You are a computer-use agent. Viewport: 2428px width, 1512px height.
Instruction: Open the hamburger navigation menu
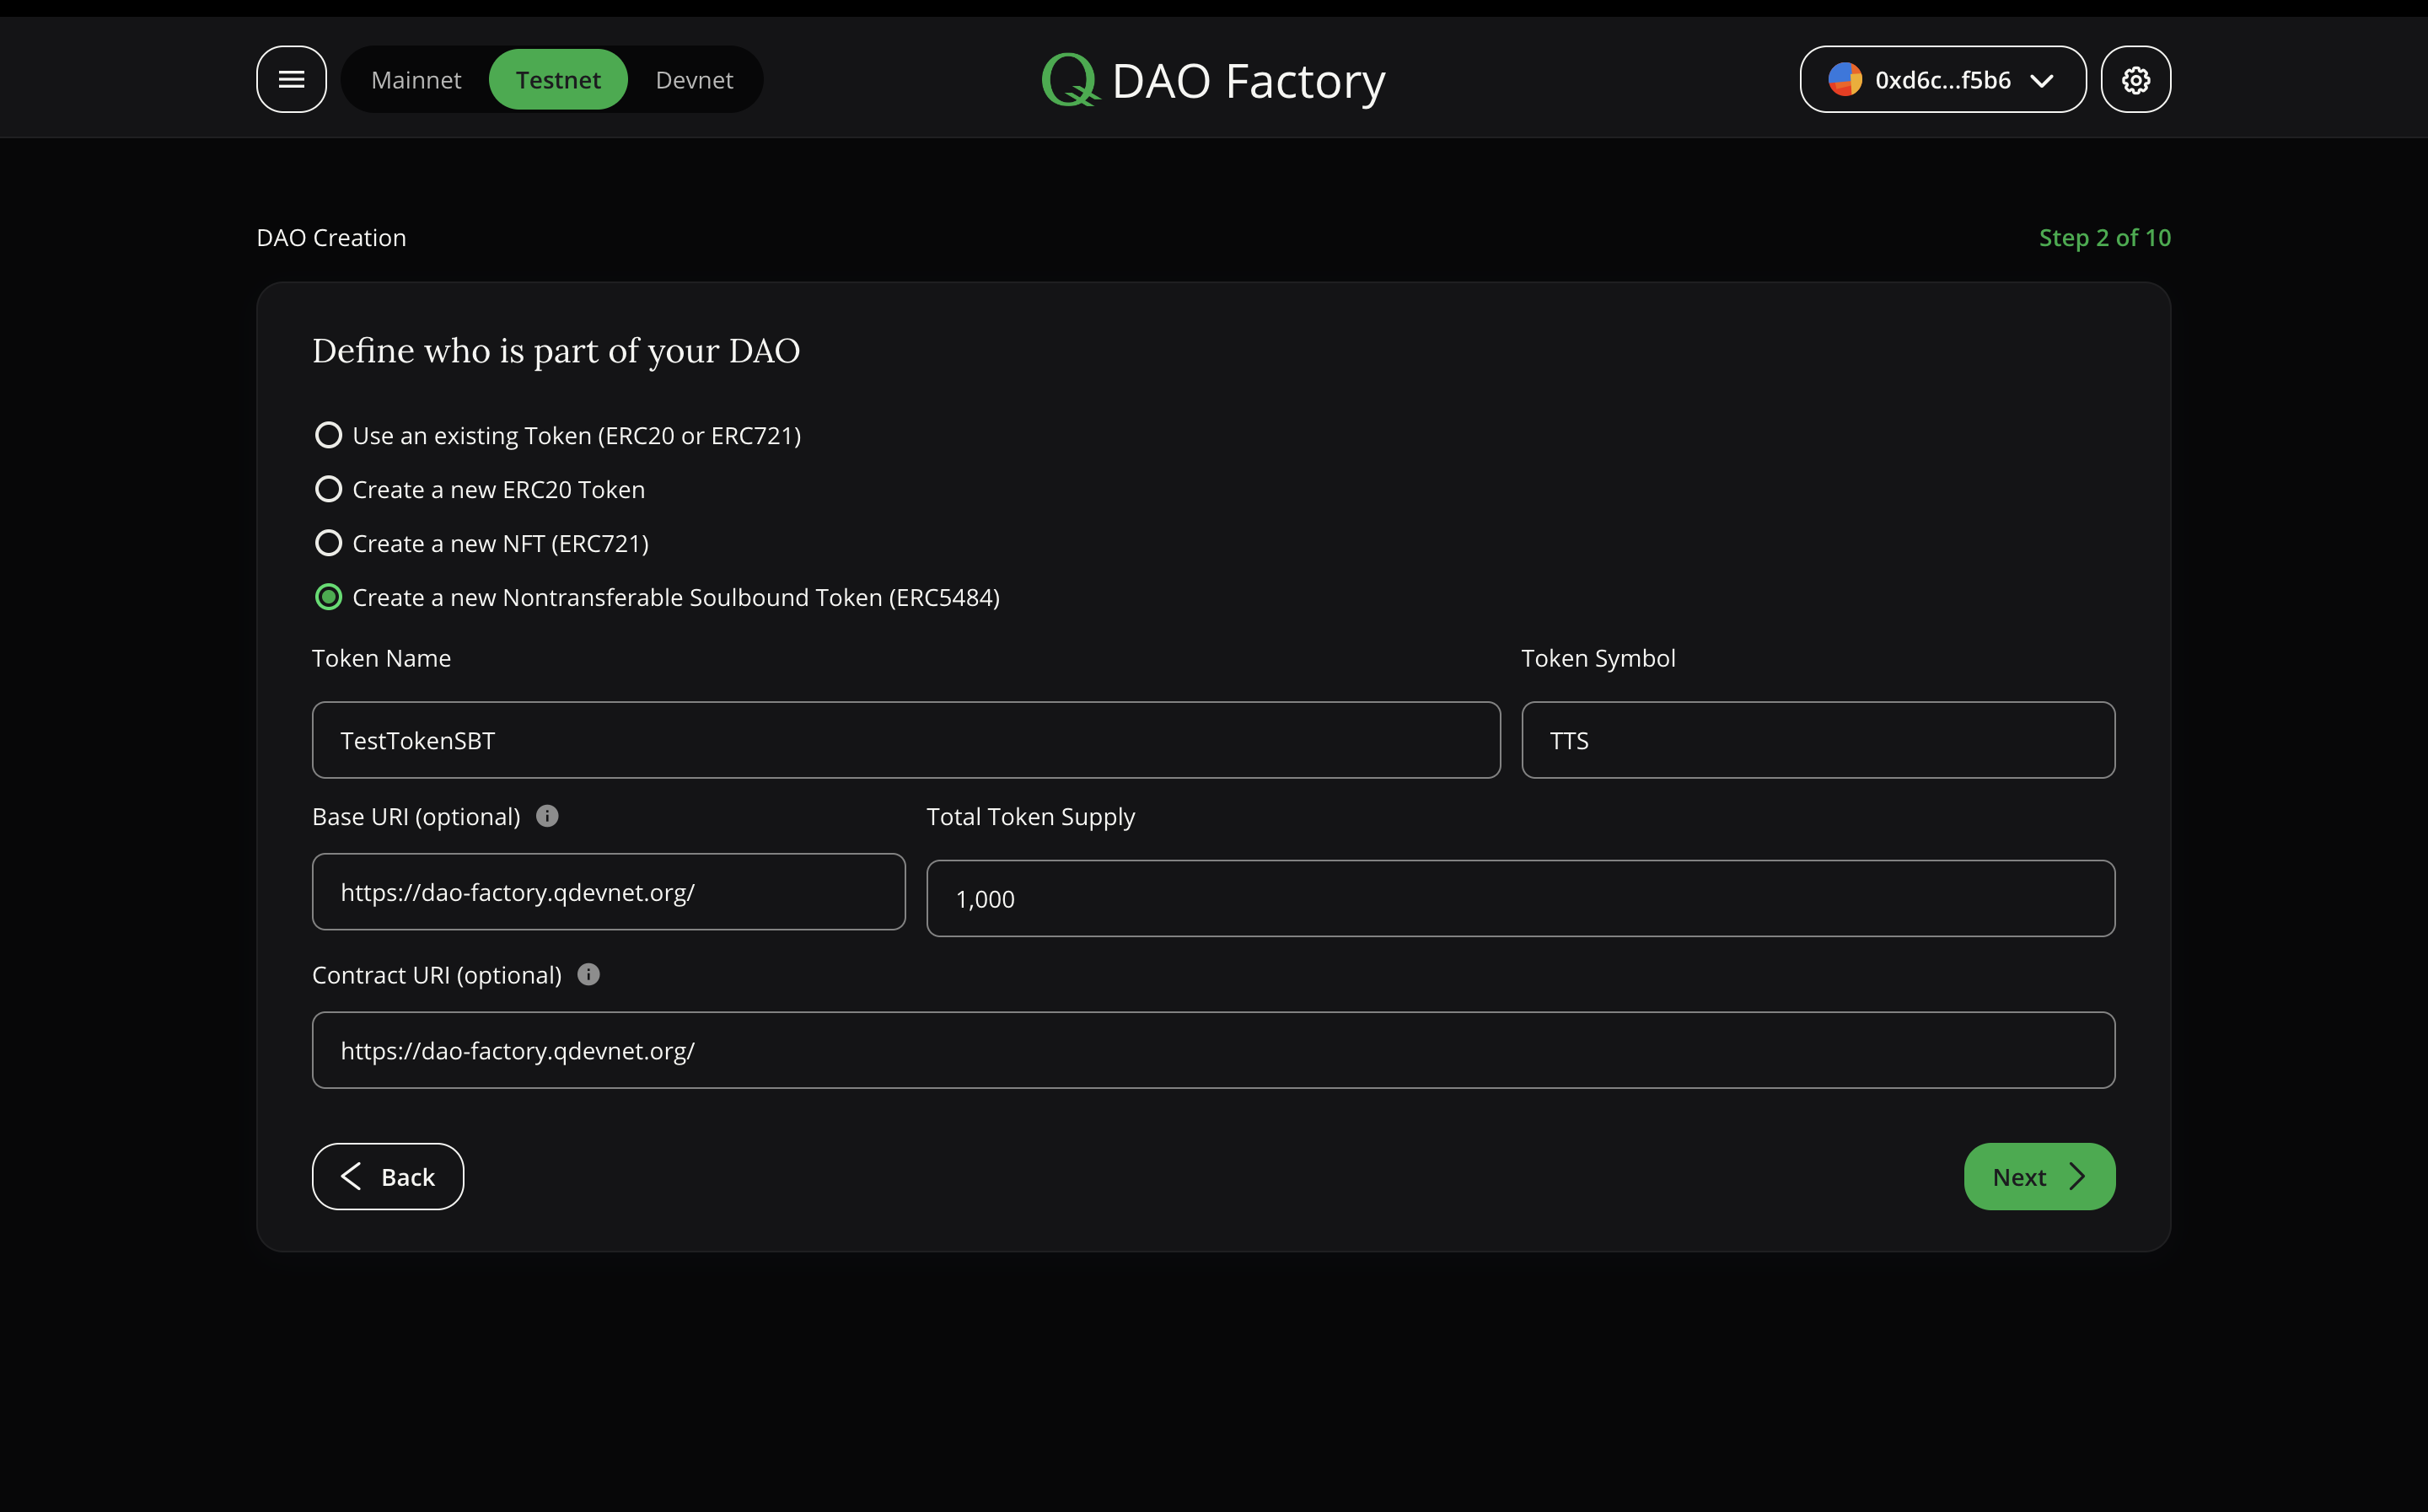[x=291, y=79]
